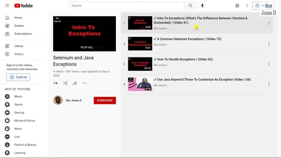Click the 9:21 Selenium Exceptions thumbnail

tap(140, 44)
